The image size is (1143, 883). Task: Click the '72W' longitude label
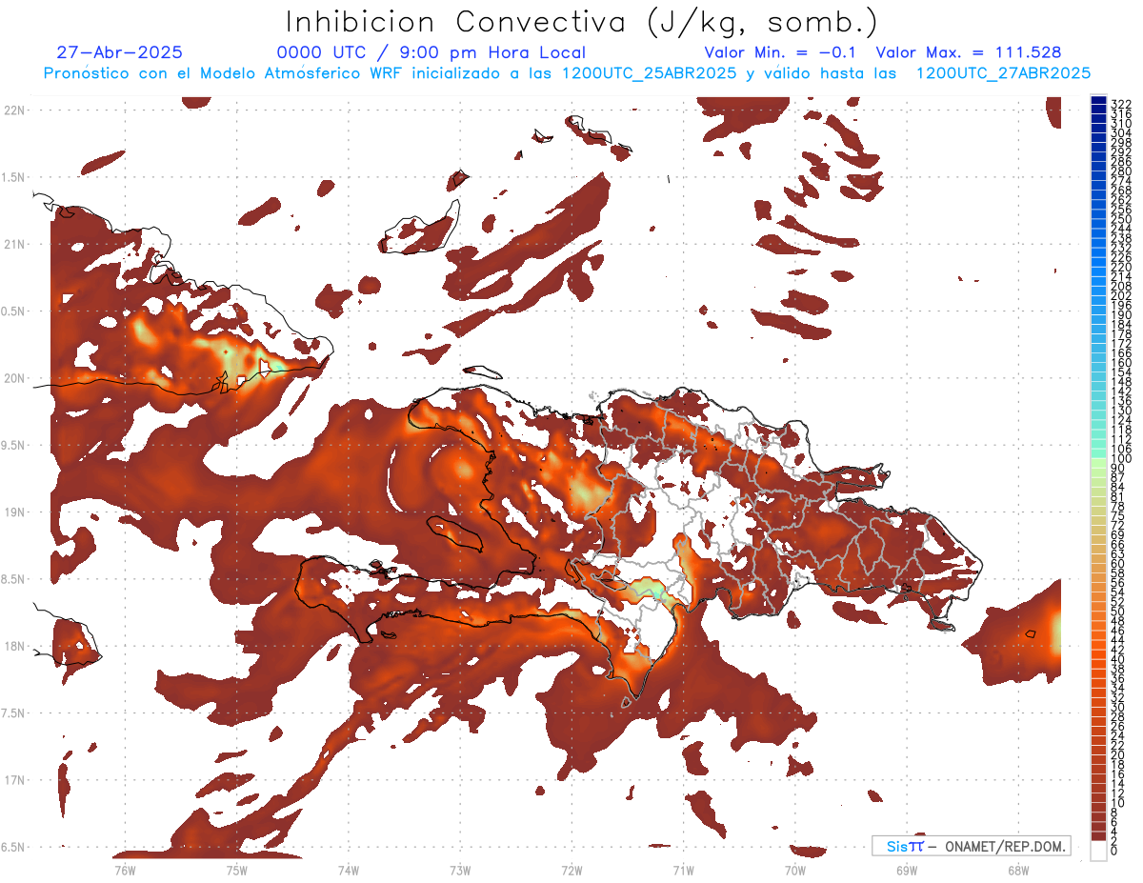(x=571, y=870)
